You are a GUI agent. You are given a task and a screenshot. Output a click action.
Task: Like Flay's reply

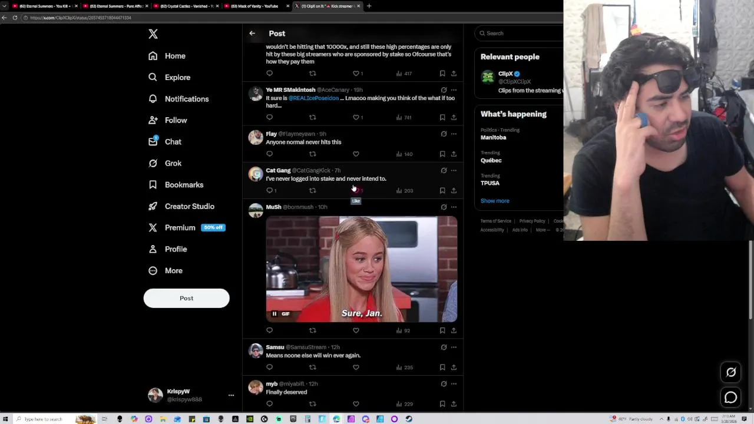pos(356,154)
